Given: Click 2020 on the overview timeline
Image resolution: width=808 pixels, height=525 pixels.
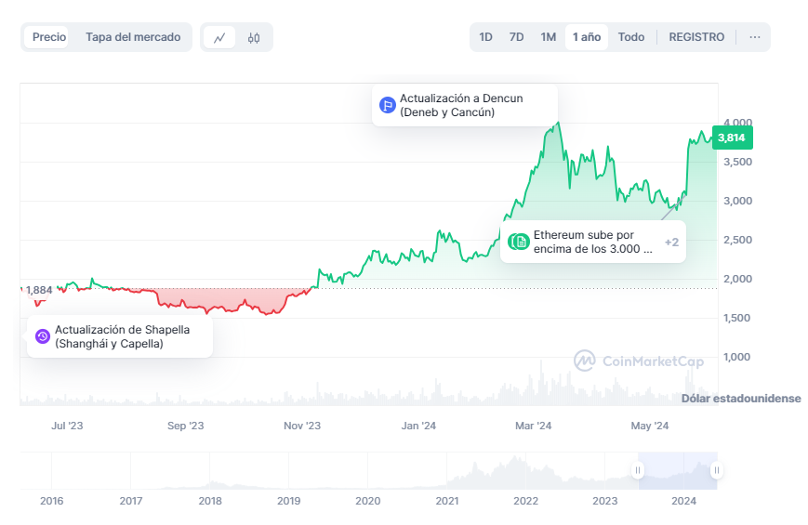Looking at the screenshot, I should click(368, 501).
